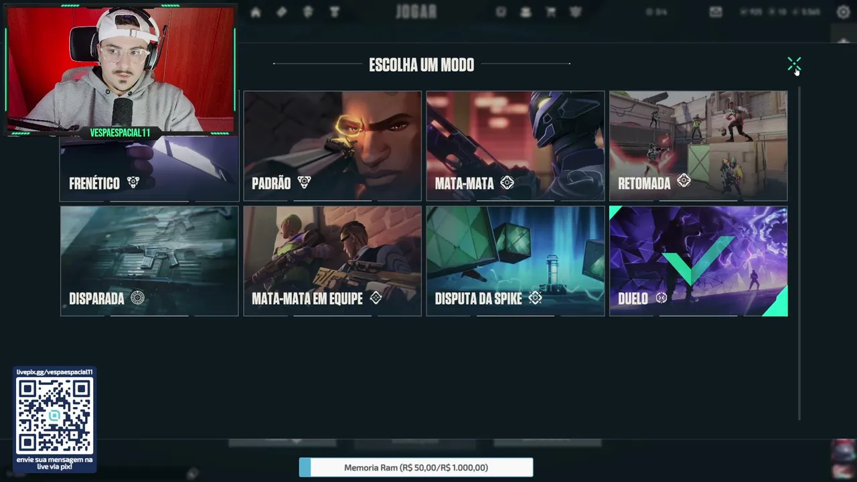Open the mail envelope icon
857x482 pixels.
coord(716,12)
